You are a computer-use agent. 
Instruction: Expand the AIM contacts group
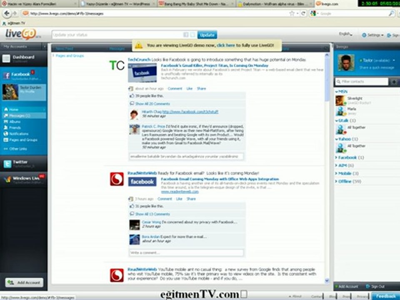[344, 165]
